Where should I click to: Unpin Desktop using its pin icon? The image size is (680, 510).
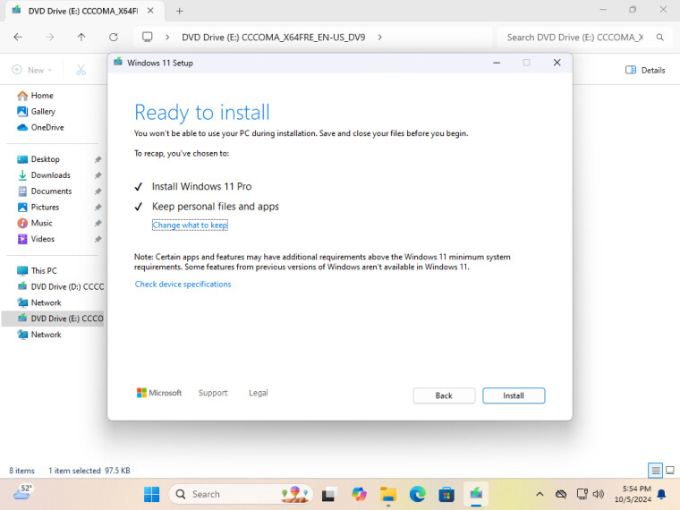pos(98,159)
